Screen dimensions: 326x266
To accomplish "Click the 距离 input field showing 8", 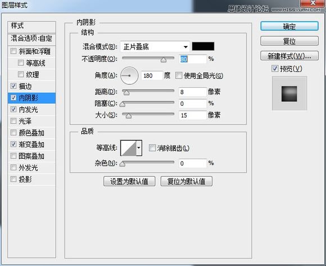I will tap(193, 92).
